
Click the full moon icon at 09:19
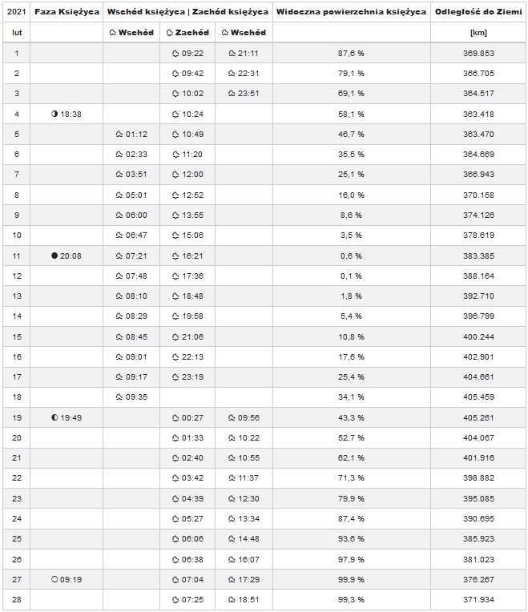(54, 579)
